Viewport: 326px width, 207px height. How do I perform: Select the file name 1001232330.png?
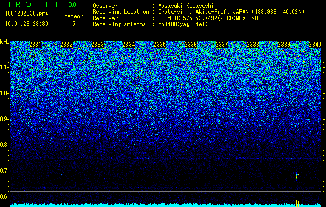27,14
